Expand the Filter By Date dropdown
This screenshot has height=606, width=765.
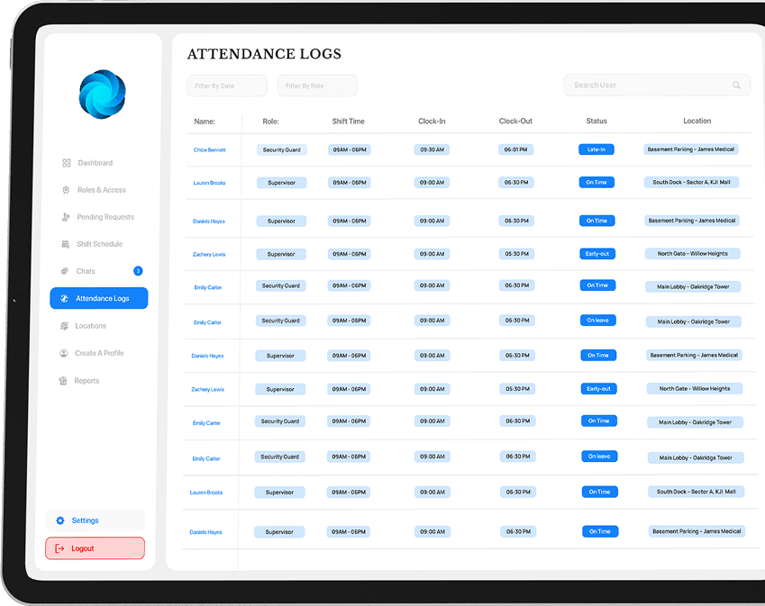point(227,86)
